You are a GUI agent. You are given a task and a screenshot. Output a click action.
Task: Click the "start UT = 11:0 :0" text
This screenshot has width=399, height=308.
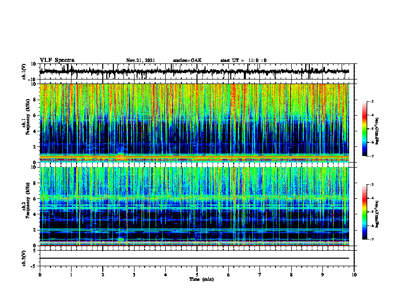point(243,60)
